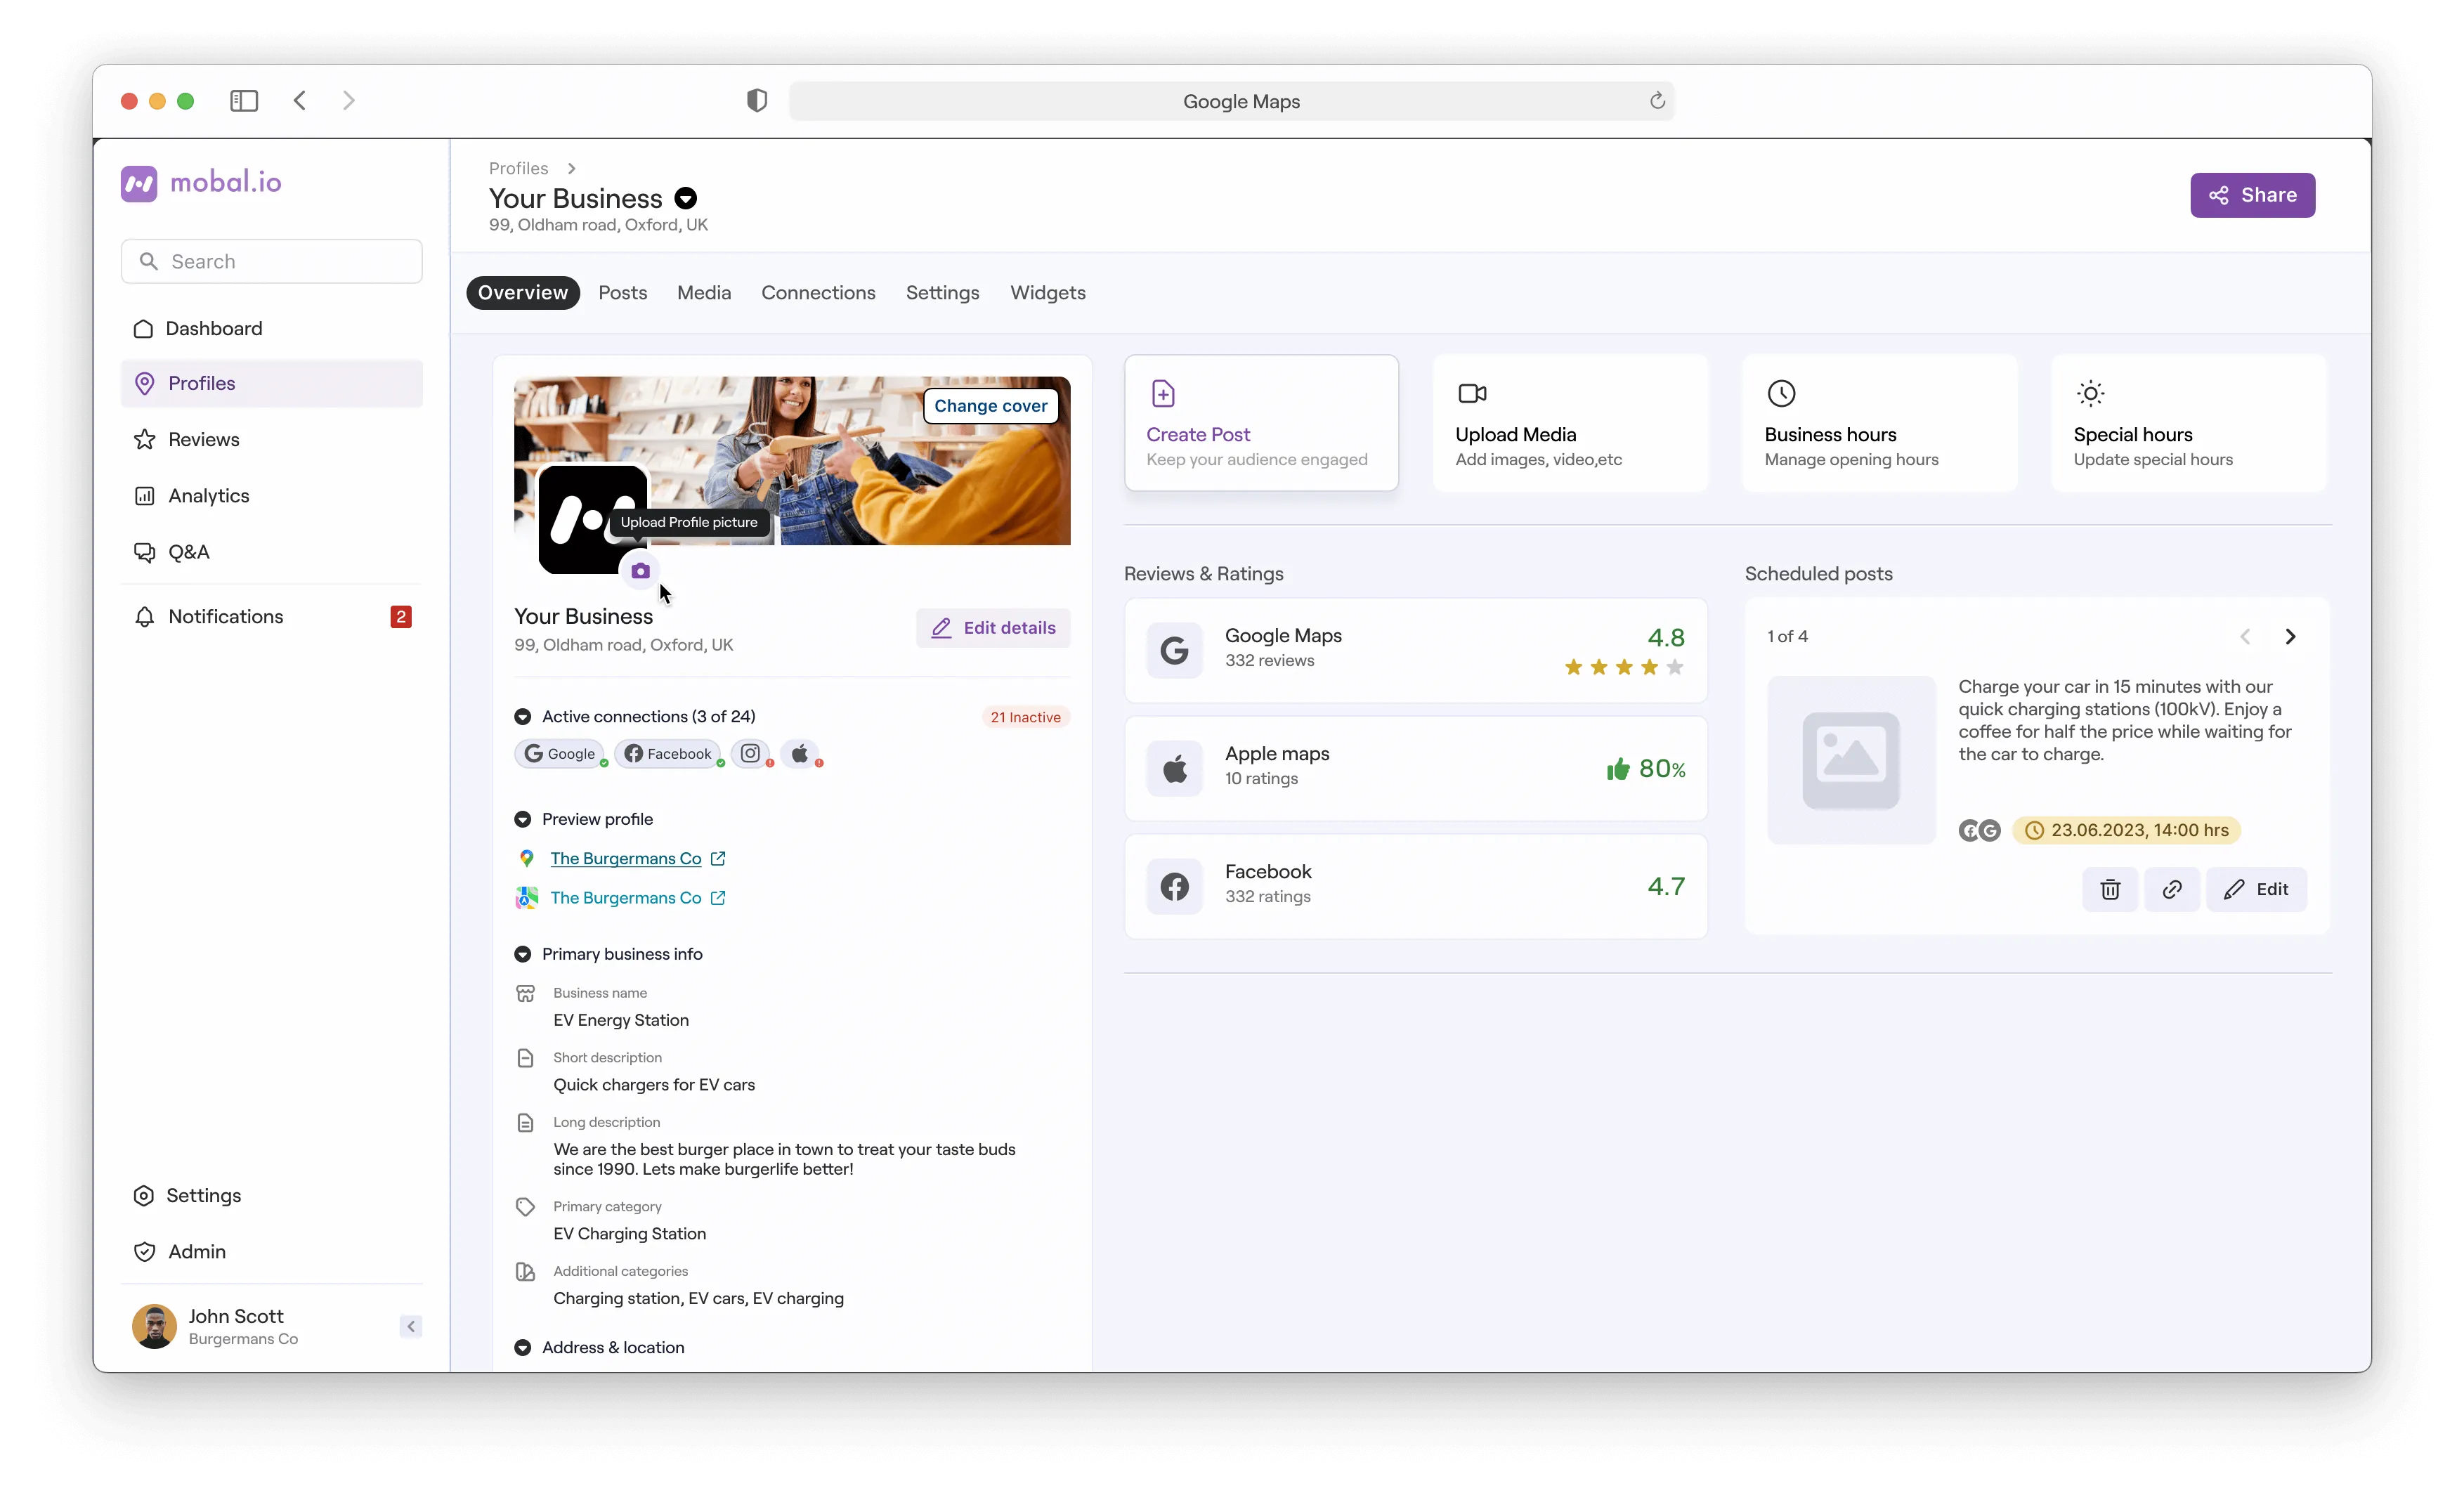Open Analytics in the sidebar
The height and width of the screenshot is (1493, 2464).
208,495
